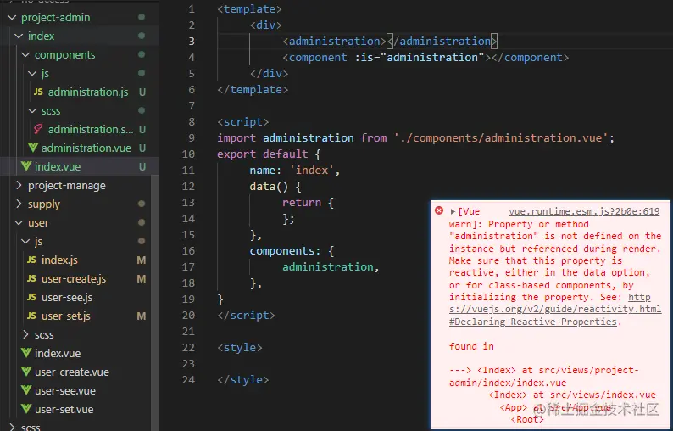Open vue.runtime.esm.js source link
Image resolution: width=673 pixels, height=431 pixels.
click(x=584, y=211)
